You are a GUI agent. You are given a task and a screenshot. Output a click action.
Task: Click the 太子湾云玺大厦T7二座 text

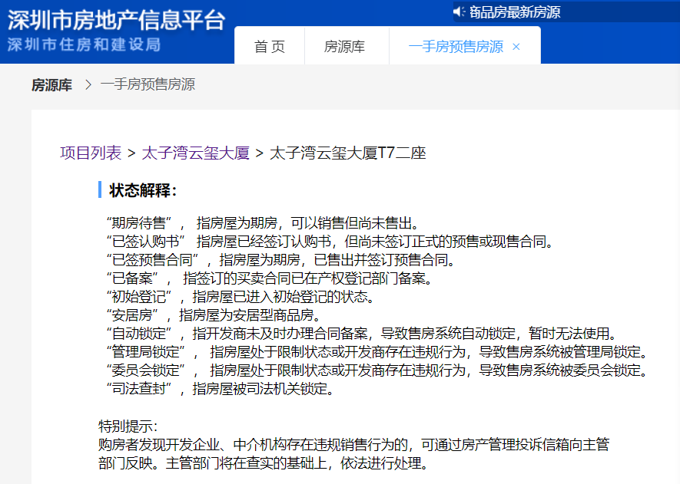348,153
